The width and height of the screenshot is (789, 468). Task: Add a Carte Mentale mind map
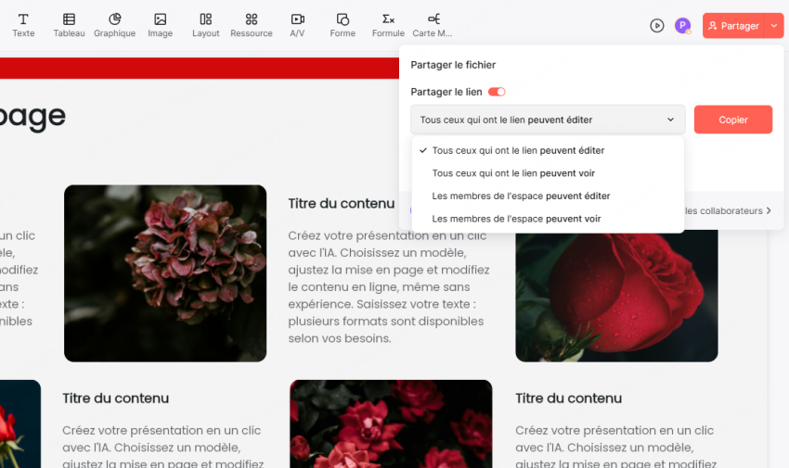click(433, 19)
